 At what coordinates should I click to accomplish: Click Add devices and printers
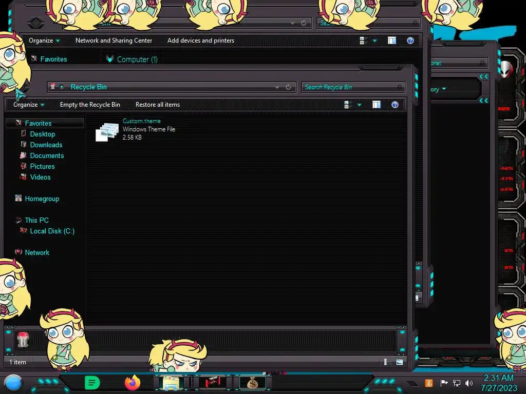[201, 41]
